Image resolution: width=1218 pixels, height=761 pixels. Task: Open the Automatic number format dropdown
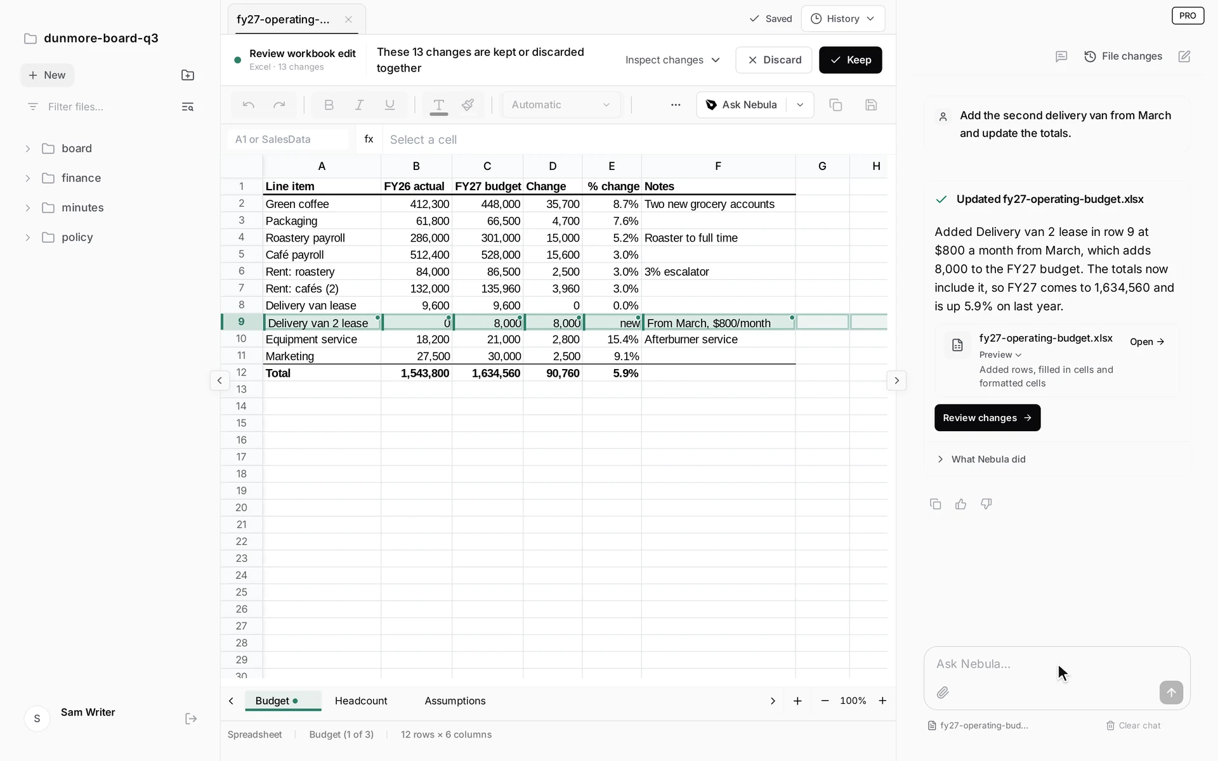point(561,105)
